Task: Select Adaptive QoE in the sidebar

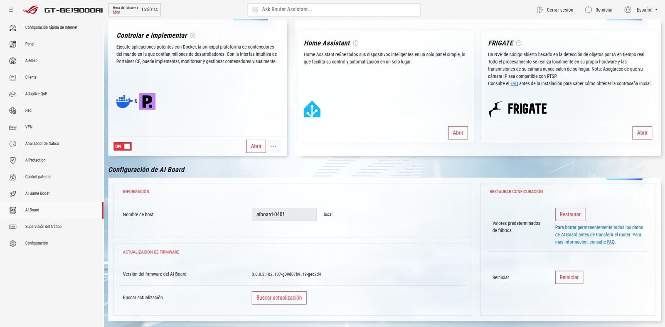Action: [x=36, y=94]
